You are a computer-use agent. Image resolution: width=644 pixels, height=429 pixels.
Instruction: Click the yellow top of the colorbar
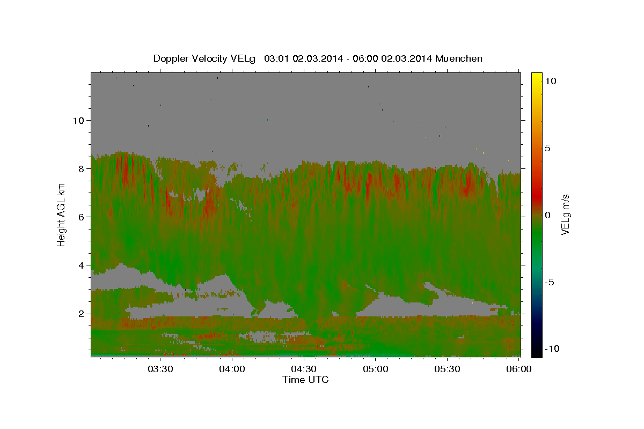(x=536, y=77)
